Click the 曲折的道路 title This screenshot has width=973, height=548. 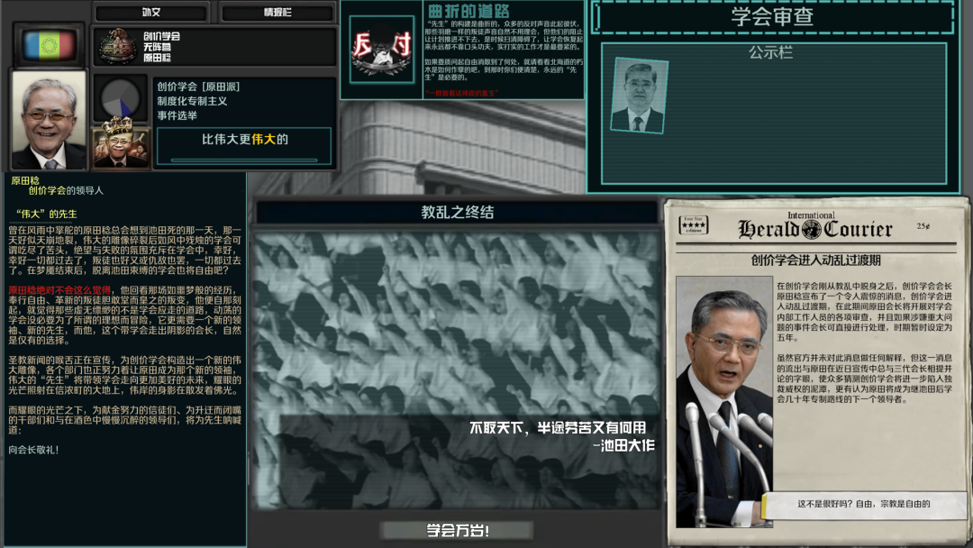point(468,11)
